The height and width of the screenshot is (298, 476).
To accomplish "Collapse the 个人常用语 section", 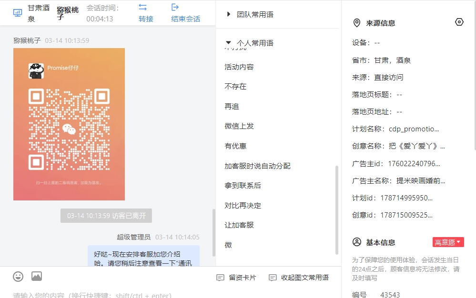I will (229, 42).
